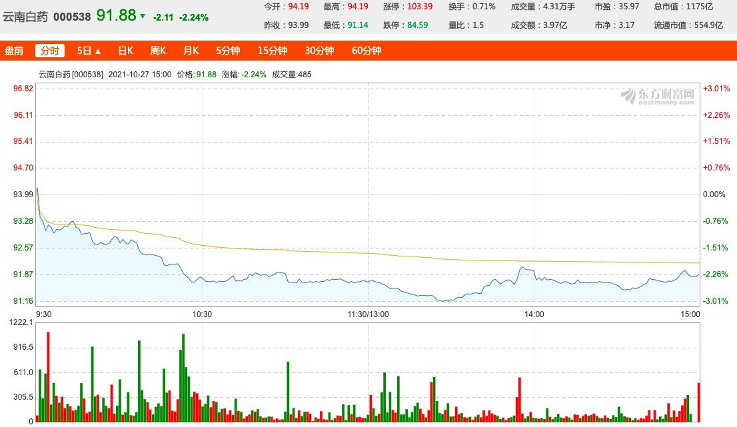The image size is (737, 427).
Task: Open the 5日 five-day chart tab
Action: (x=84, y=51)
